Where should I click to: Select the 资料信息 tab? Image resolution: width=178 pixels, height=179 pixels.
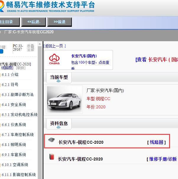[x=59, y=124]
